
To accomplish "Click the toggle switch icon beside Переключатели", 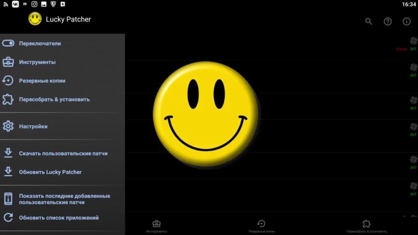I will click(8, 43).
